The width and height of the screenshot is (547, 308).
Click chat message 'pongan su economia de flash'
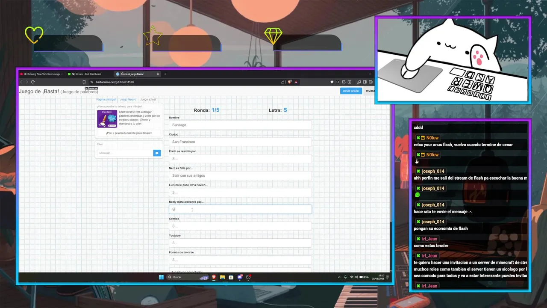[x=441, y=228]
